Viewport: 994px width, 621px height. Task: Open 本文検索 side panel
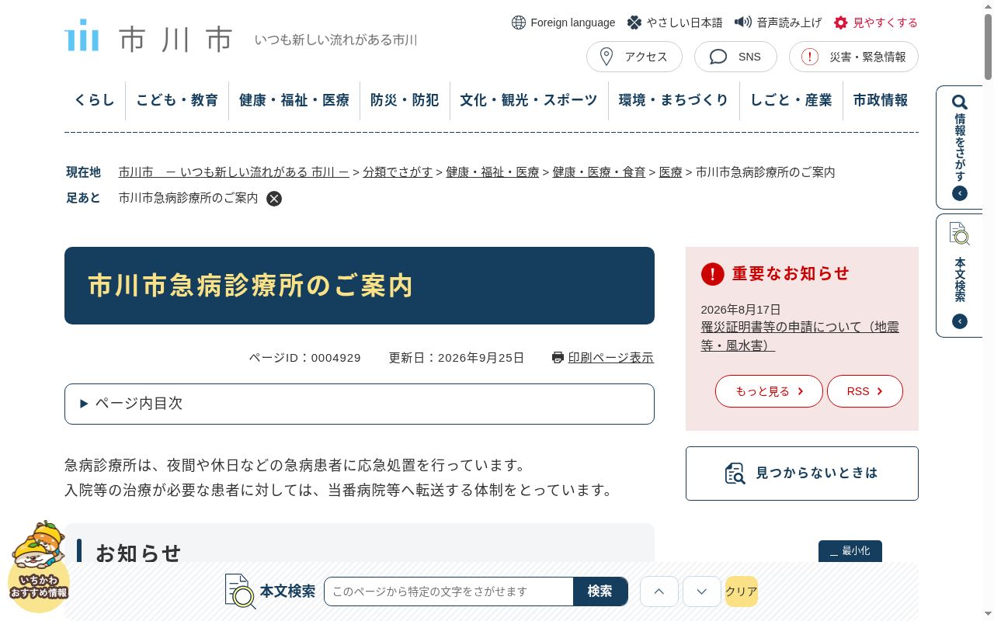tap(960, 276)
